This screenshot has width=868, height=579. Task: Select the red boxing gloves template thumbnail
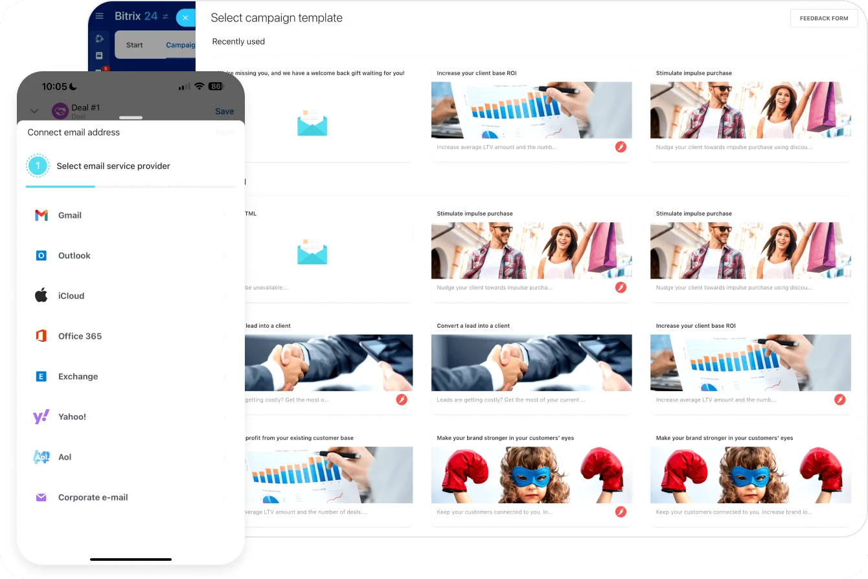click(531, 475)
